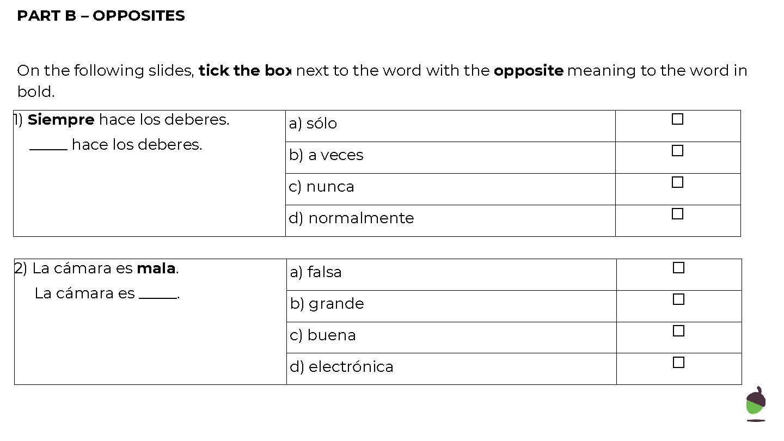The image size is (784, 441).
Task: Click the 'd) electrónica' answer text
Action: 341,367
